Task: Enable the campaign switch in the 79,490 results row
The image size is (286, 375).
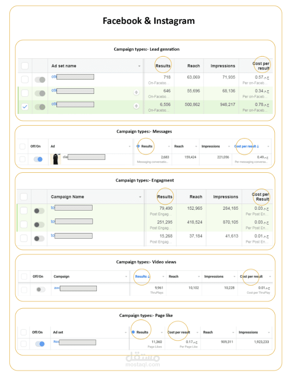Action: 39,211
